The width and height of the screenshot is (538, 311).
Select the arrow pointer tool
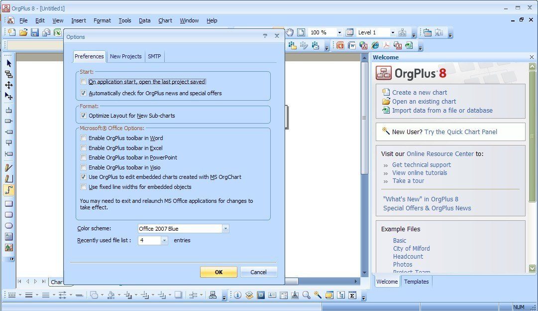[x=9, y=64]
